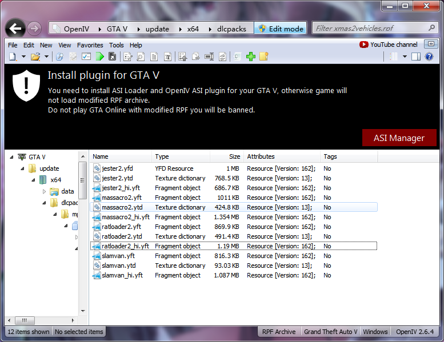Click the copy documents arrow toolbar icon
The width and height of the screenshot is (444, 342).
195,57
